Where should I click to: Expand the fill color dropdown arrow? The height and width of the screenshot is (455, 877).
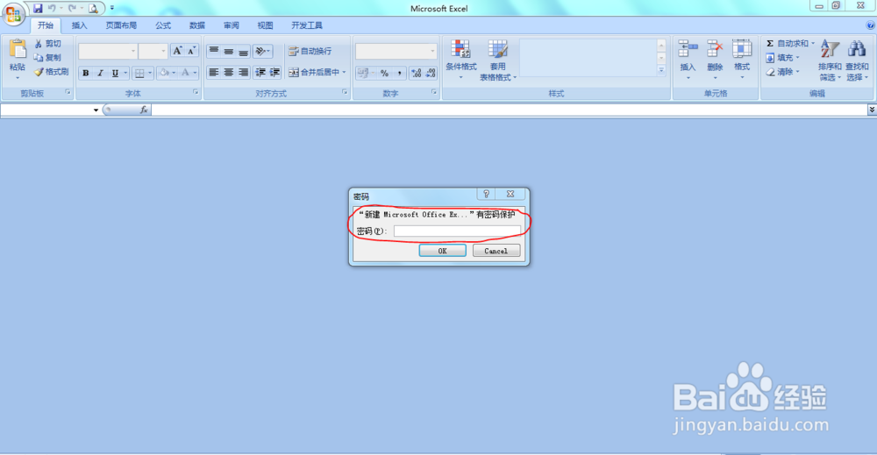[x=174, y=73]
